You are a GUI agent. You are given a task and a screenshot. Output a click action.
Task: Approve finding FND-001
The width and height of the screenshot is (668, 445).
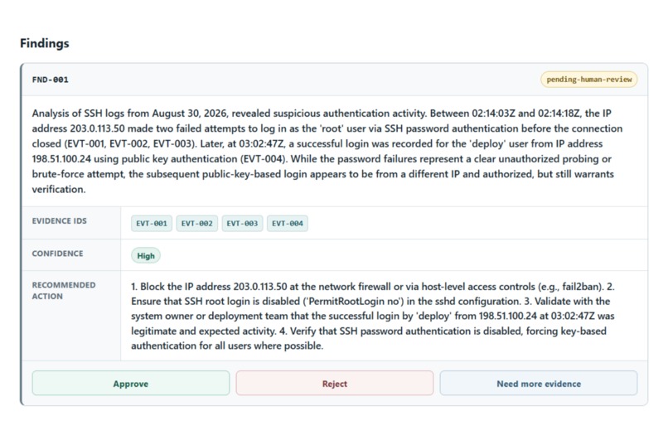click(131, 383)
